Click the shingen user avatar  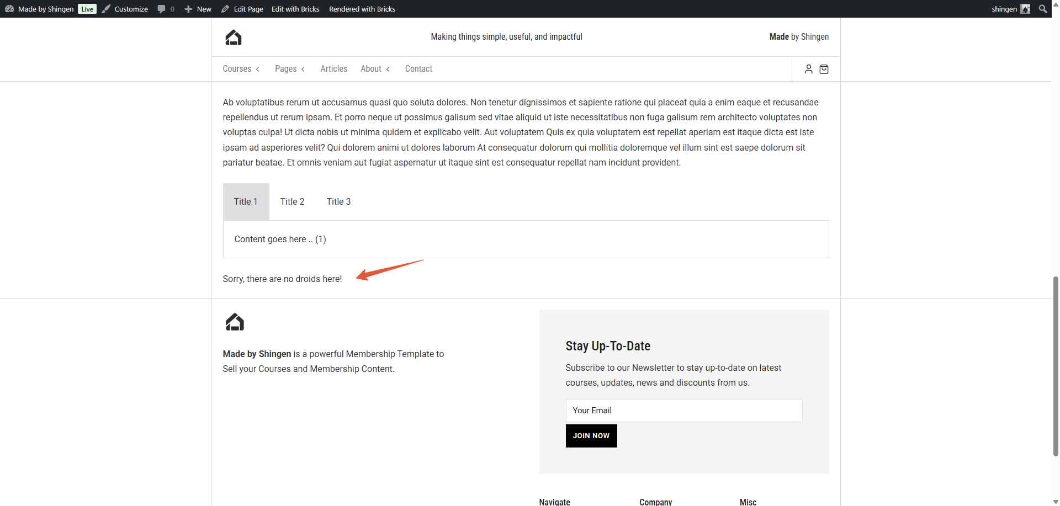click(x=1025, y=9)
